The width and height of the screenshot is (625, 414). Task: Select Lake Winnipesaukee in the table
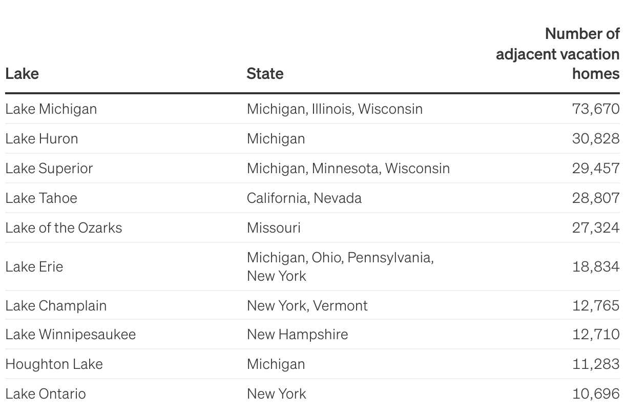pyautogui.click(x=70, y=334)
